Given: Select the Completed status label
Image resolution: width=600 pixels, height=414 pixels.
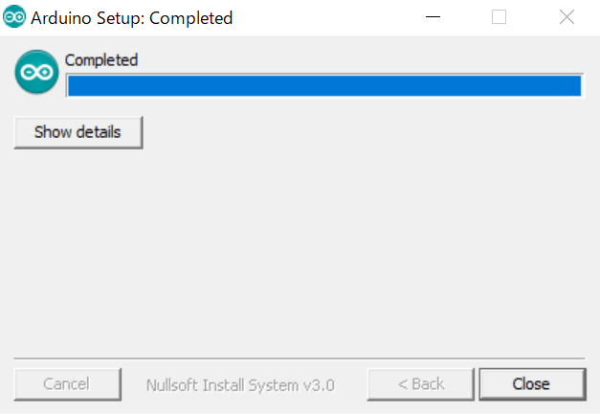Looking at the screenshot, I should click(101, 60).
